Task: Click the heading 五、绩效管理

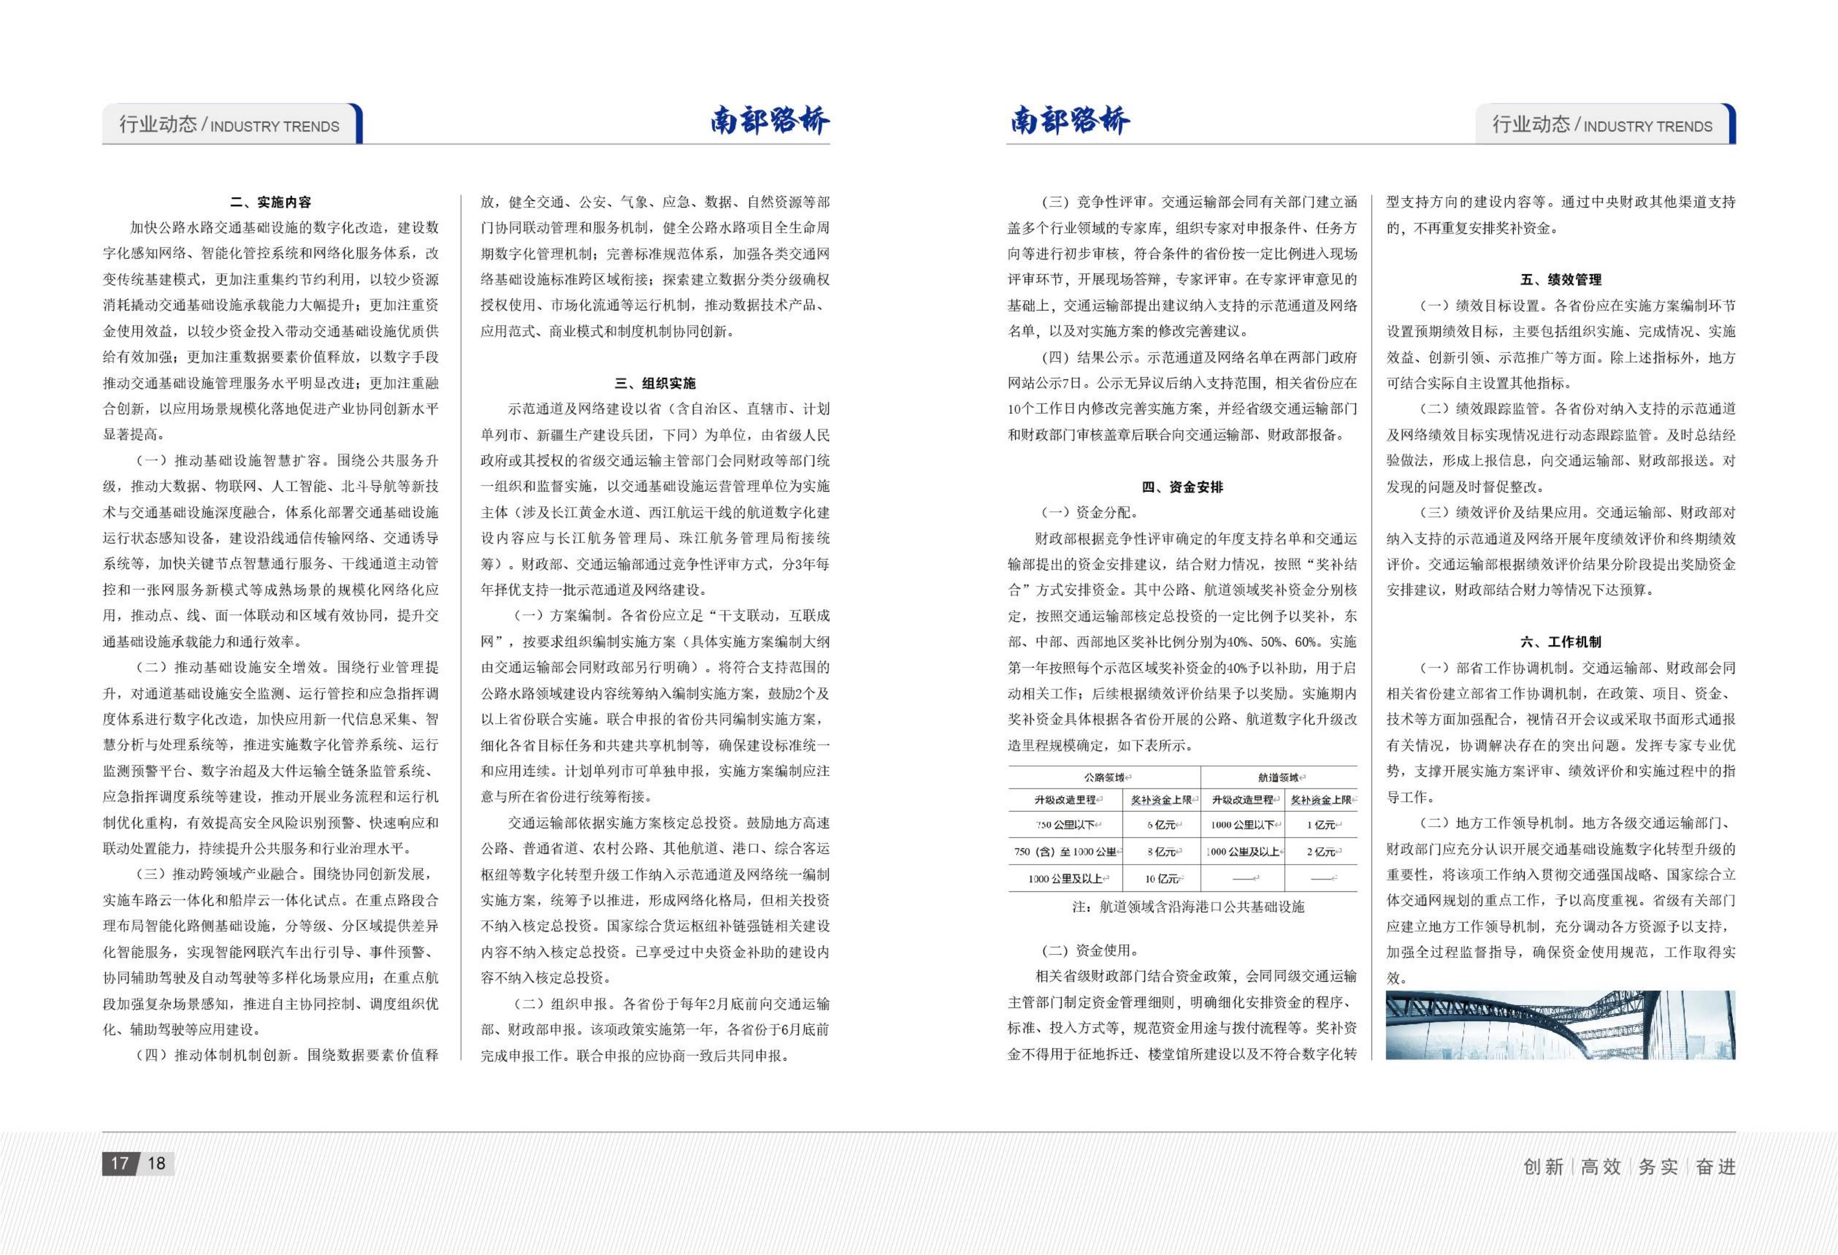Action: click(1560, 280)
